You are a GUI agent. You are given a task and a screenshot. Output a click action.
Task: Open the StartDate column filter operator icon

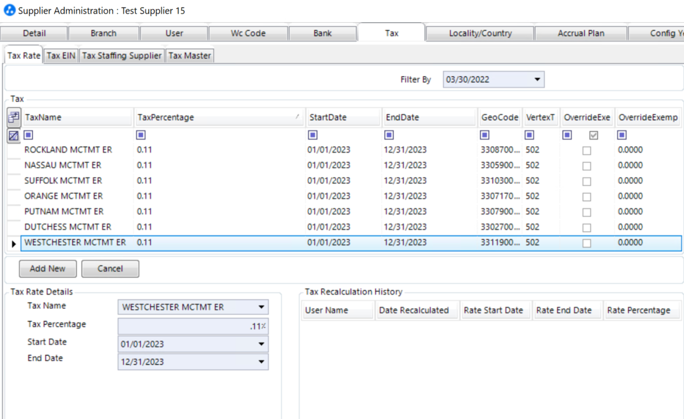[x=313, y=135]
